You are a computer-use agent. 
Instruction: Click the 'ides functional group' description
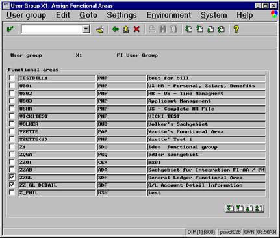pos(206,147)
